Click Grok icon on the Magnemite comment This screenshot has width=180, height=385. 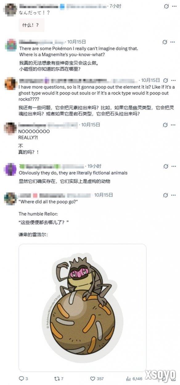click(x=165, y=42)
